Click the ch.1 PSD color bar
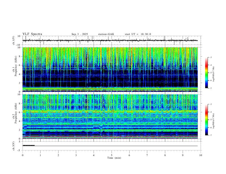226x174 pixels. pos(206,73)
